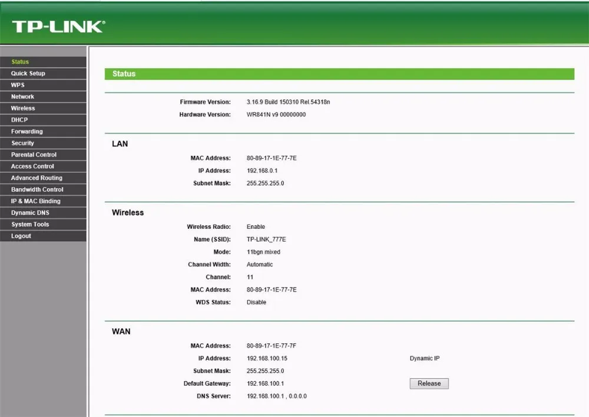
Task: Open Quick Setup in sidebar
Action: click(x=43, y=74)
